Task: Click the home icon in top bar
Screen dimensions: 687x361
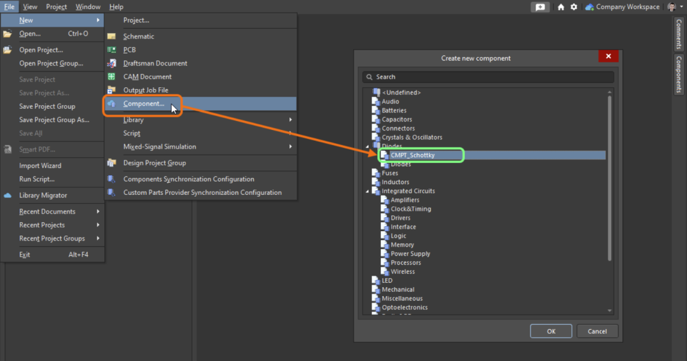Action: pos(561,7)
